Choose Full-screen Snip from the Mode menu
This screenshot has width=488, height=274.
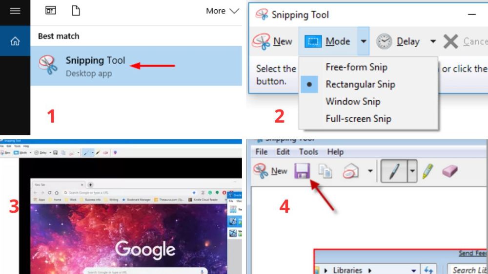(x=358, y=119)
